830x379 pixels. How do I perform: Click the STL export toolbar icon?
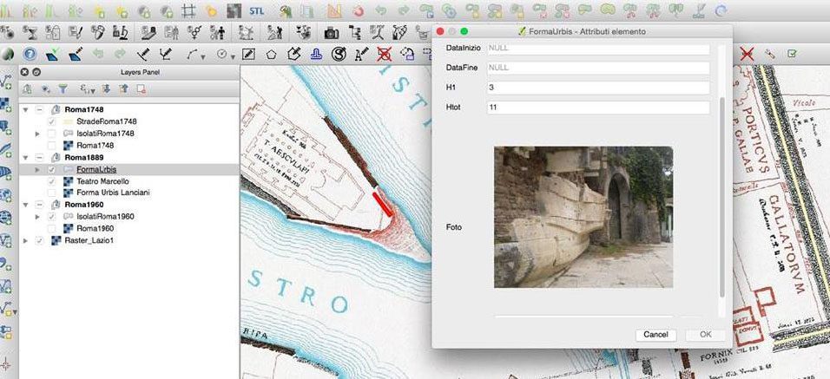257,11
